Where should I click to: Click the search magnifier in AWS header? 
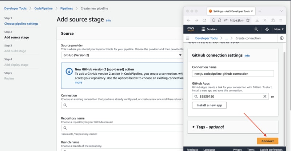pyautogui.click(x=256, y=29)
